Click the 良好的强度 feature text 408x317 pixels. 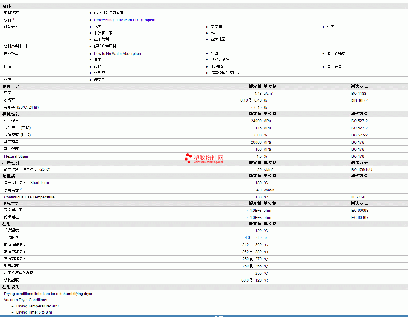click(x=336, y=53)
